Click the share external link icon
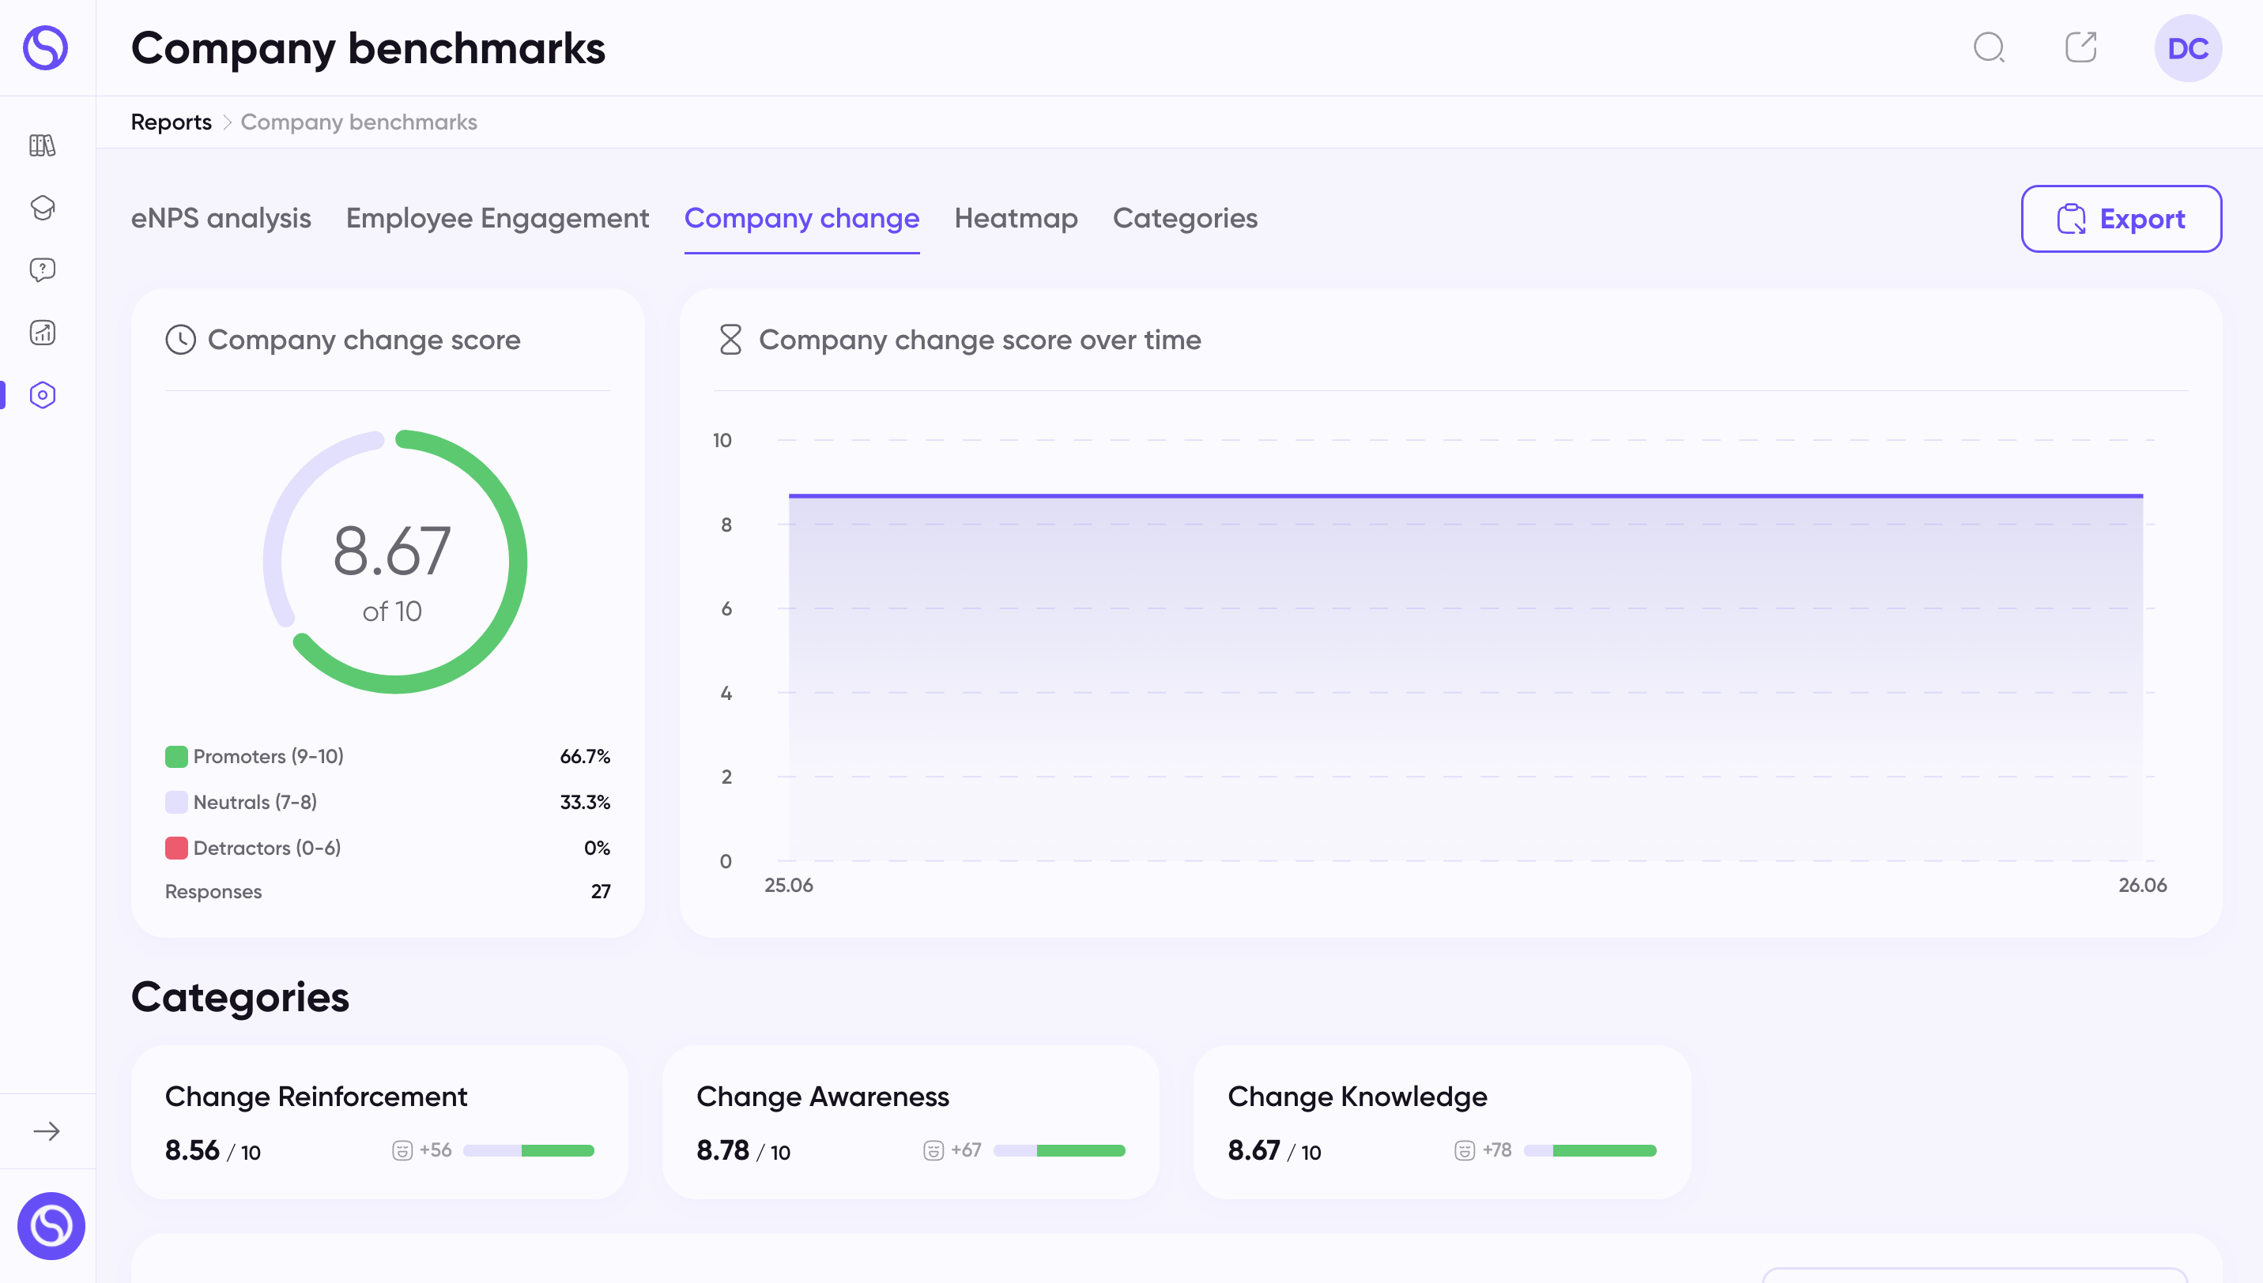 coord(2081,47)
